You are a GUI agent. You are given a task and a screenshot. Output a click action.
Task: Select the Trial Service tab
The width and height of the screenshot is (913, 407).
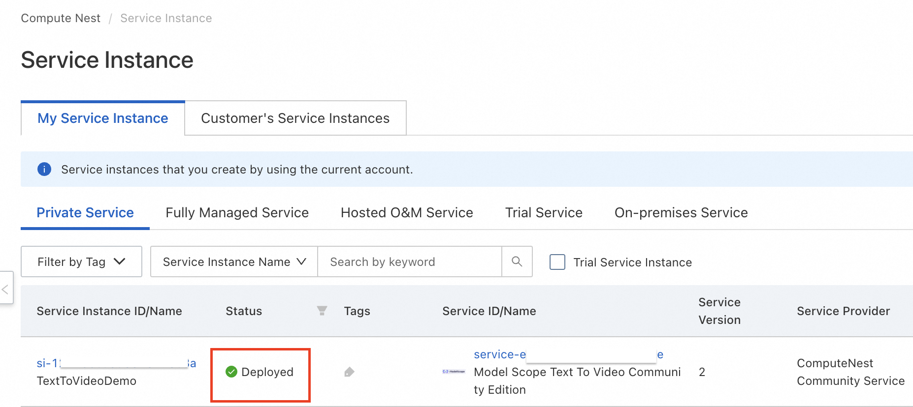point(544,212)
